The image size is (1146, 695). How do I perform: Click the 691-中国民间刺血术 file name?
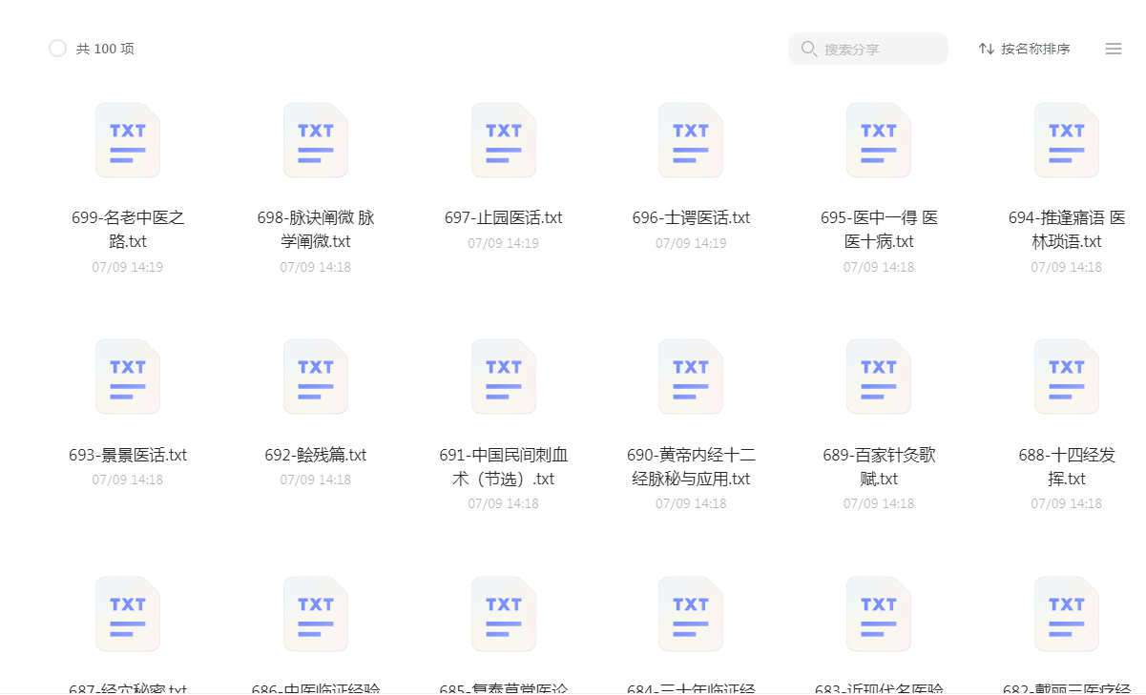pyautogui.click(x=503, y=466)
